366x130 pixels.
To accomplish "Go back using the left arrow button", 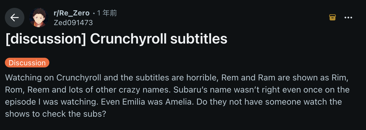I will [x=14, y=18].
